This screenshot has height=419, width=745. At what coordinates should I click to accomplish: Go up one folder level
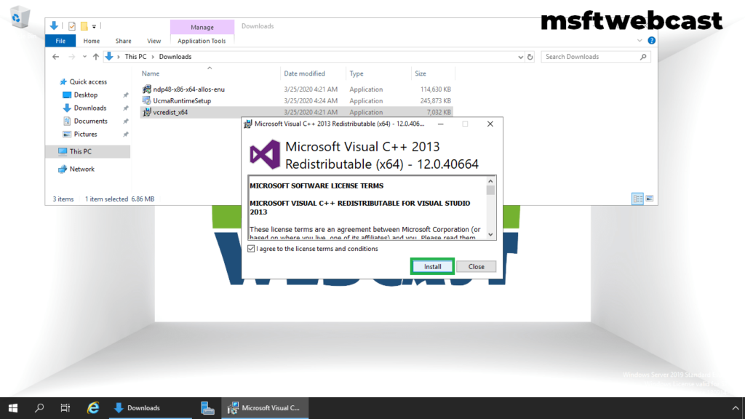coord(96,57)
